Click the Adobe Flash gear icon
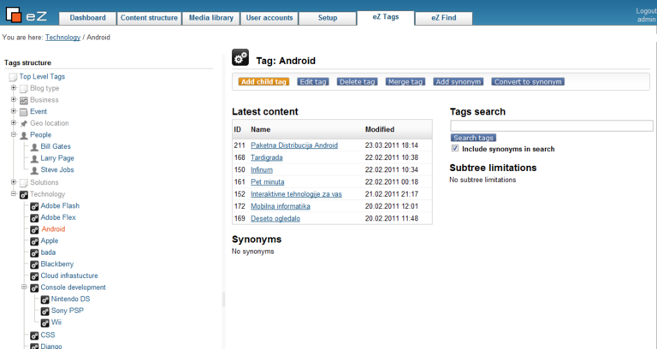 (x=34, y=206)
